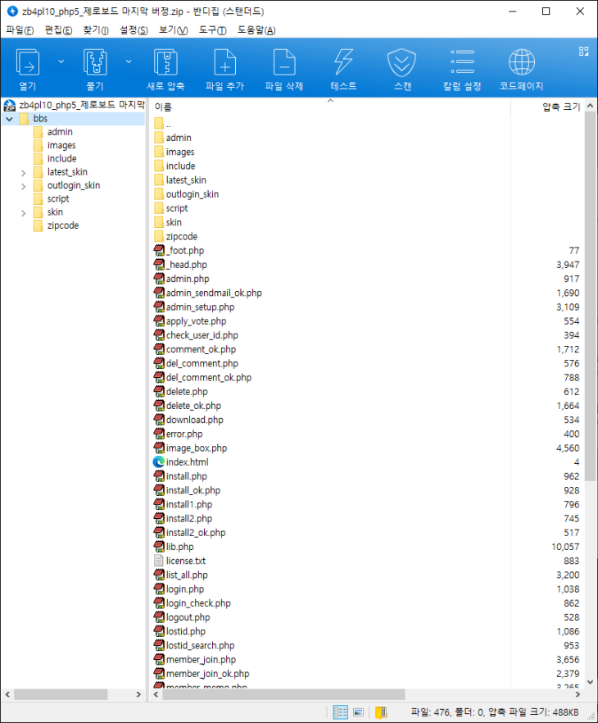Select the admin folder in tree
Viewport: 598px width, 723px height.
(x=60, y=132)
